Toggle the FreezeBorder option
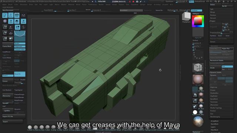 pos(19,98)
